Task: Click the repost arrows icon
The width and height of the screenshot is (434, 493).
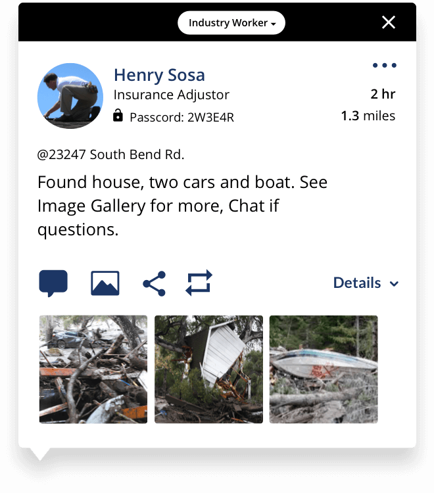Action: coord(199,283)
